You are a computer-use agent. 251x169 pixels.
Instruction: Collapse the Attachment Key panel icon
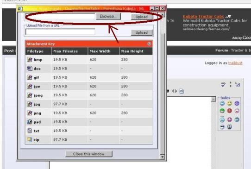click(x=149, y=44)
